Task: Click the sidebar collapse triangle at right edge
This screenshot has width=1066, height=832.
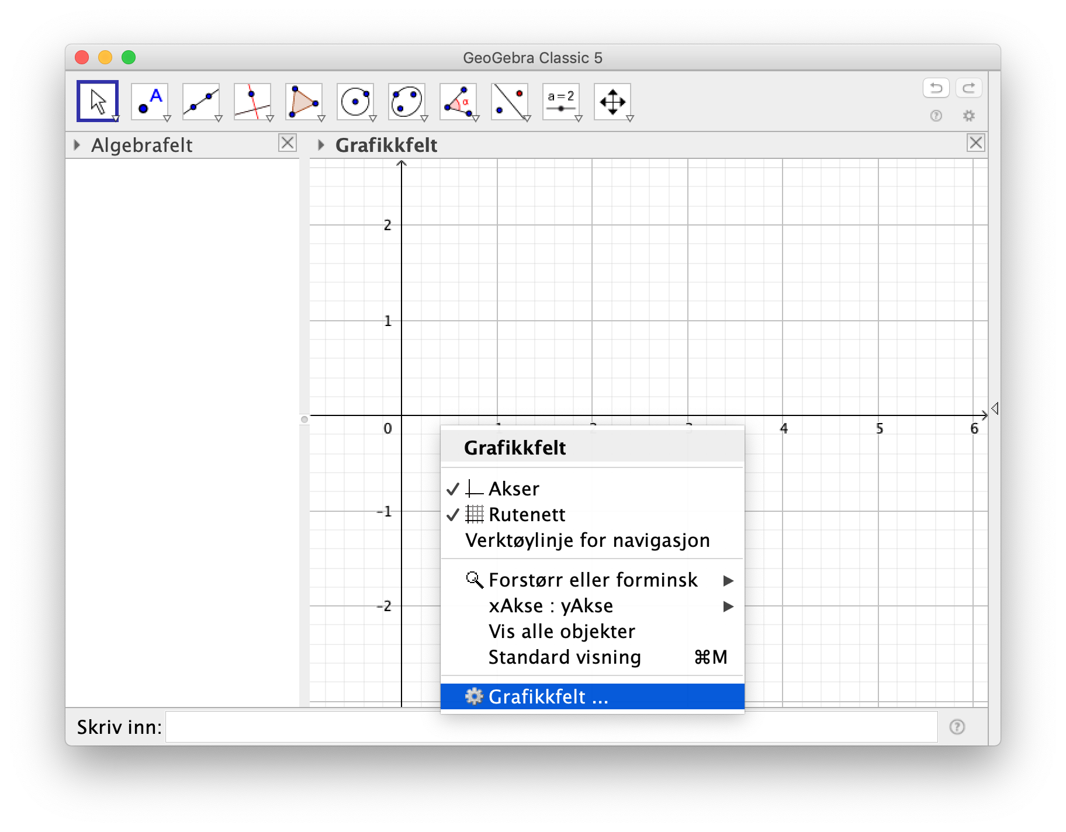Action: [995, 408]
